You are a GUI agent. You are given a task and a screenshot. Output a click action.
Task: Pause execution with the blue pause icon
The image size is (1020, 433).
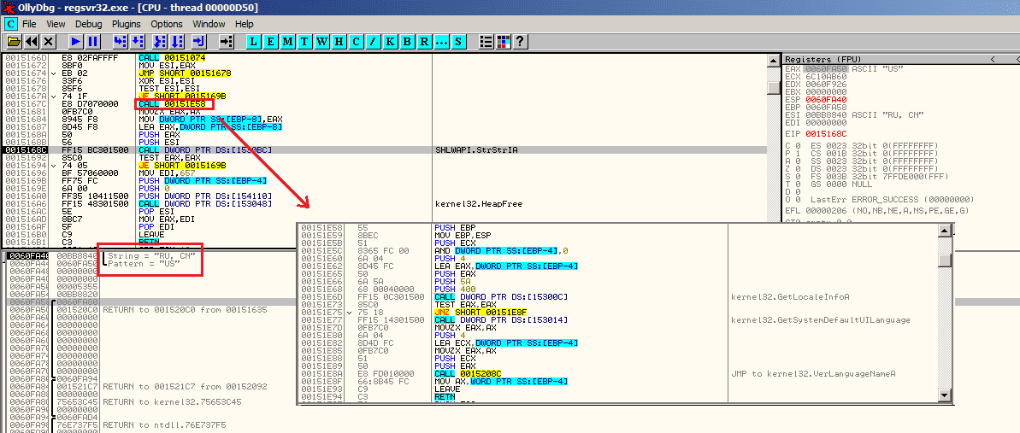[92, 42]
